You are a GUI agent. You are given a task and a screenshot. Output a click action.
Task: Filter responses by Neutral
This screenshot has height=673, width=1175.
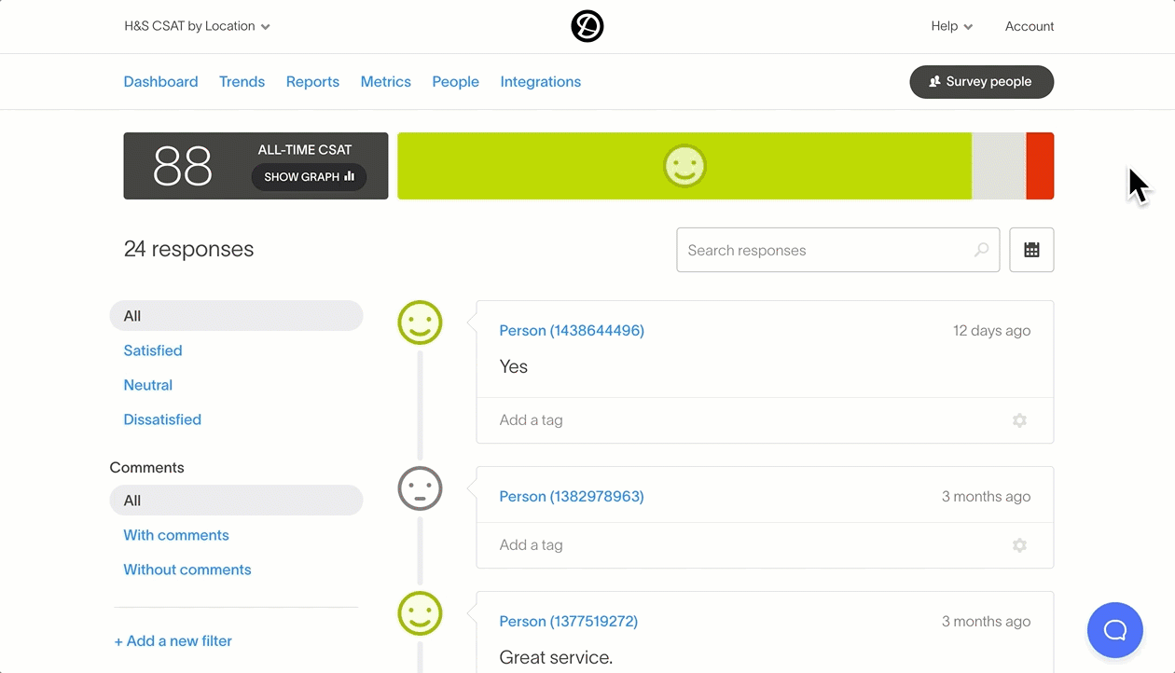(147, 385)
